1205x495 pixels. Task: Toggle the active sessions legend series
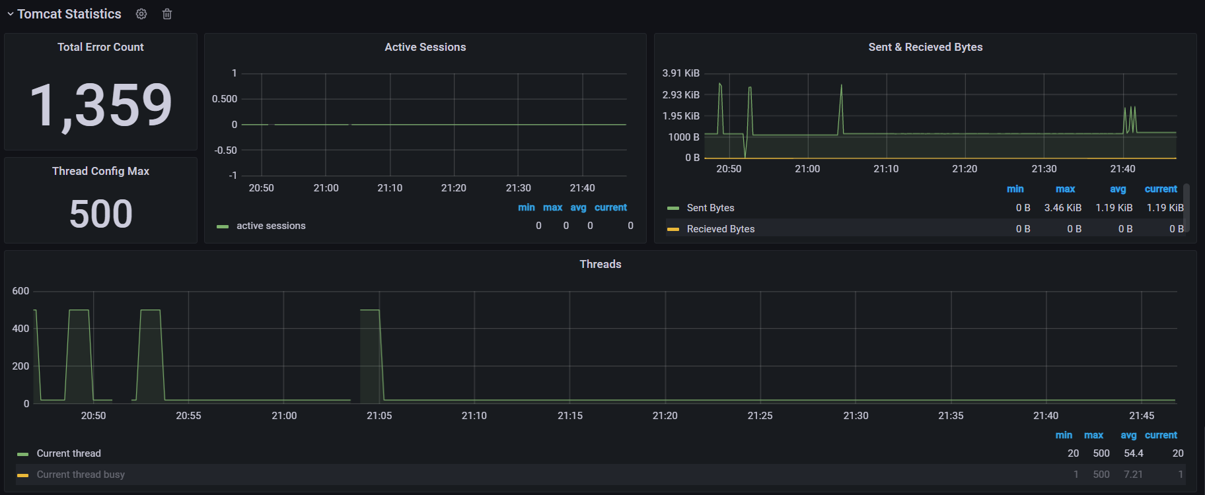(271, 226)
